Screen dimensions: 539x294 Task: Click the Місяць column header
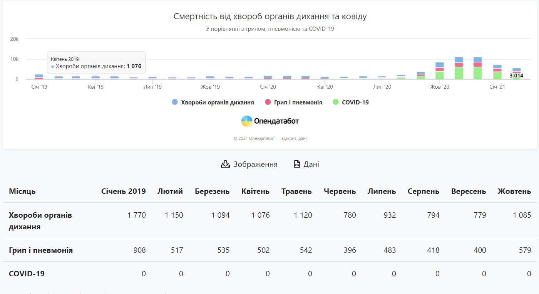click(x=22, y=191)
